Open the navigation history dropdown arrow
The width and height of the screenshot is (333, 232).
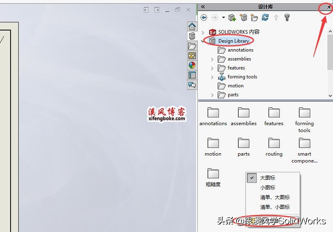click(223, 17)
